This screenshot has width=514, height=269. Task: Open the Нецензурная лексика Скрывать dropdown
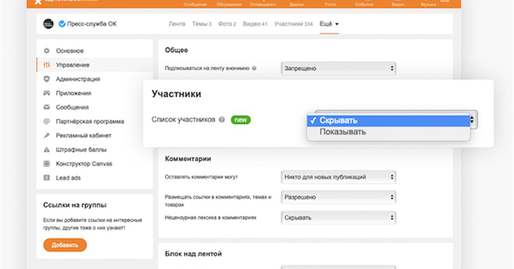pyautogui.click(x=338, y=218)
